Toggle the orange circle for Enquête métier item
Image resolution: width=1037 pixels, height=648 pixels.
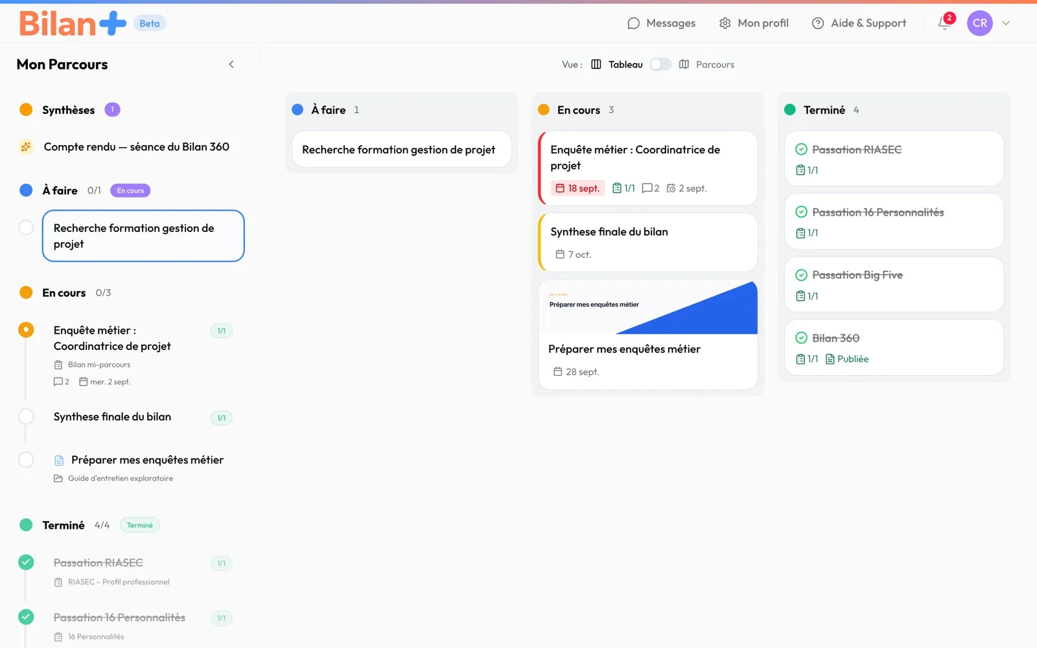(26, 330)
